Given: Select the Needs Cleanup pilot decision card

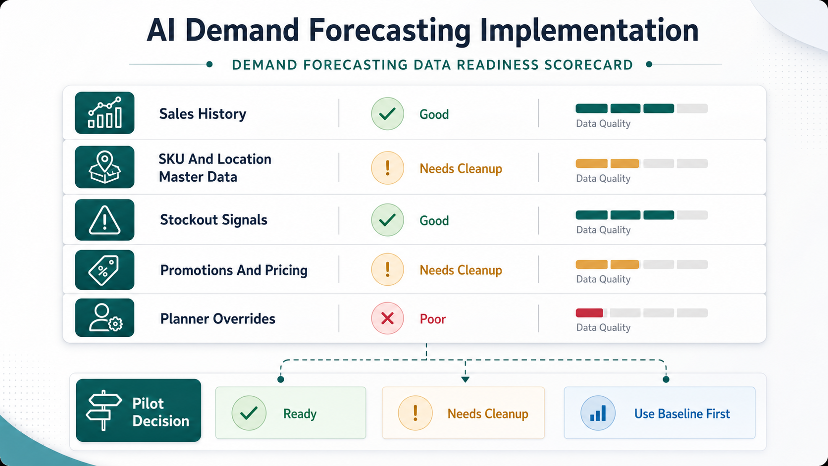Looking at the screenshot, I should (x=463, y=413).
